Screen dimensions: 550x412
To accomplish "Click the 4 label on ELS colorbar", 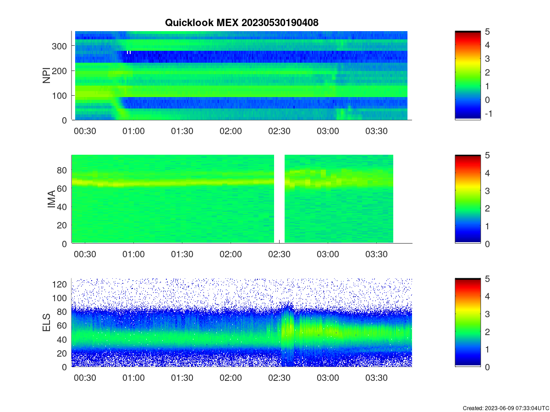I will [487, 297].
